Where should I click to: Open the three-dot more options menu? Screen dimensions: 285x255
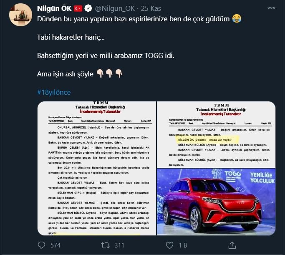click(x=271, y=8)
